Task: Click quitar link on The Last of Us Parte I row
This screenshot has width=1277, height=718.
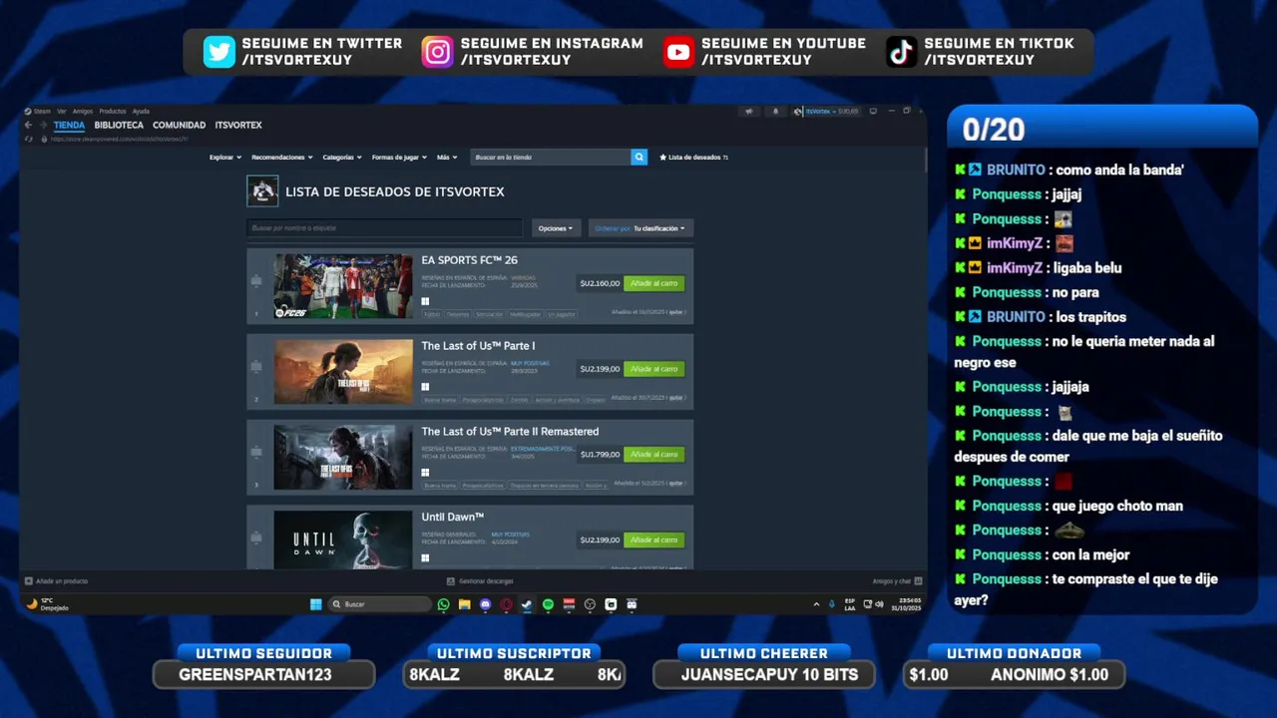Action: (675, 398)
